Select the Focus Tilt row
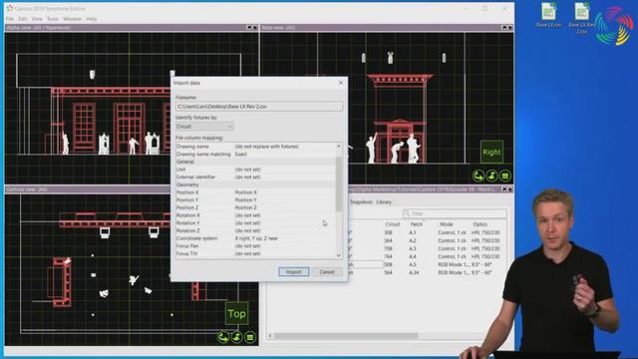Image resolution: width=638 pixels, height=359 pixels. pyautogui.click(x=255, y=253)
